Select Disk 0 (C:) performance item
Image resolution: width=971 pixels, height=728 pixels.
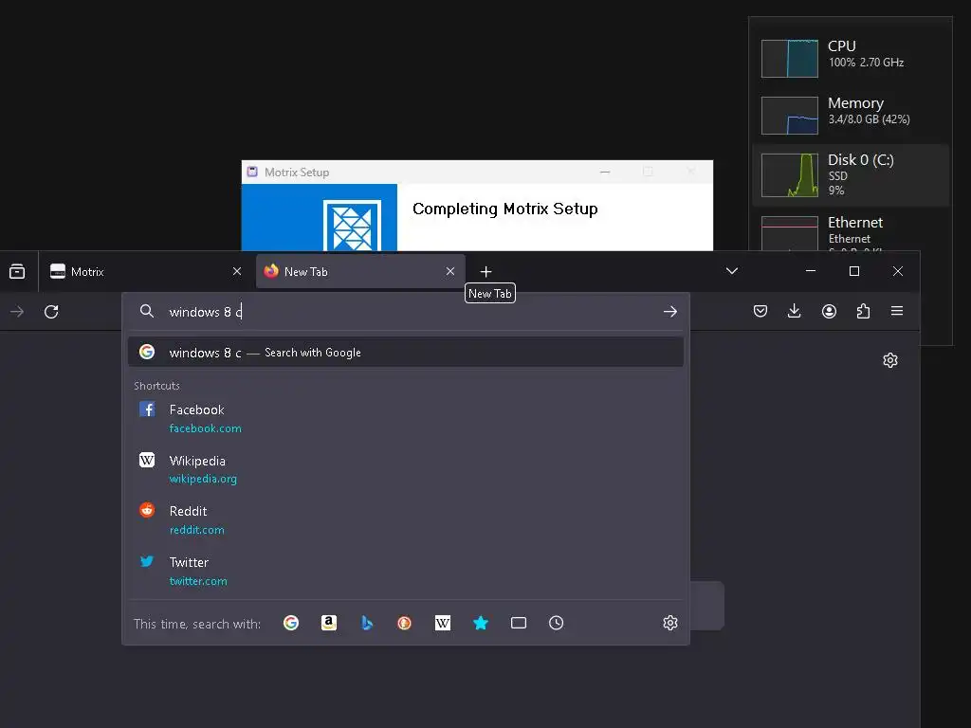coord(851,175)
